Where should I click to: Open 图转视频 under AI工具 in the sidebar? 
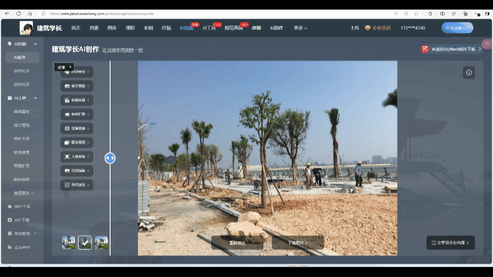[x=21, y=180]
